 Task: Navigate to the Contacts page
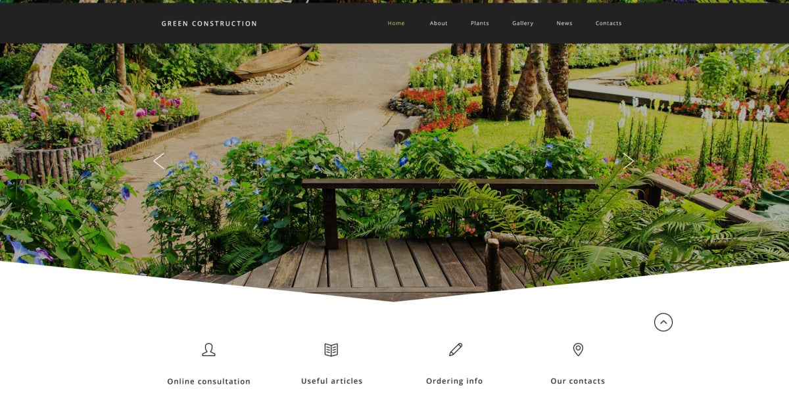608,23
